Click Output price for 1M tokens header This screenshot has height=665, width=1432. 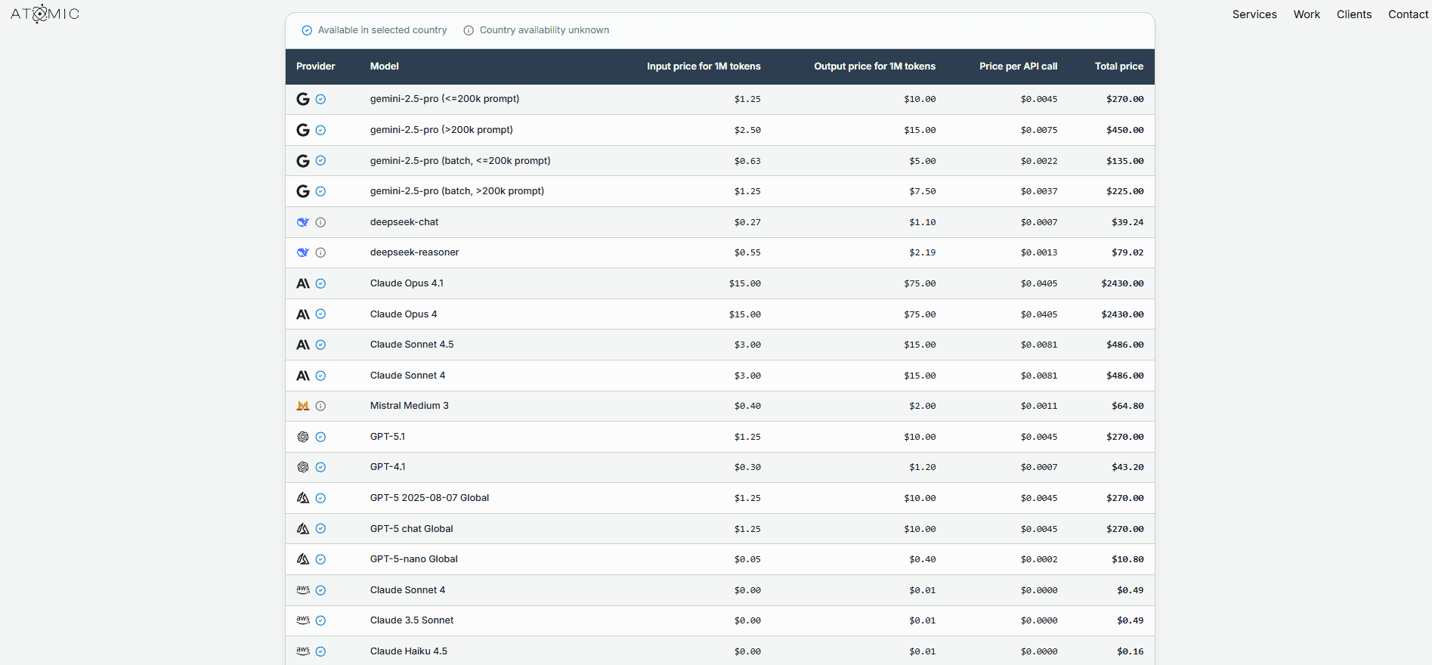point(874,66)
